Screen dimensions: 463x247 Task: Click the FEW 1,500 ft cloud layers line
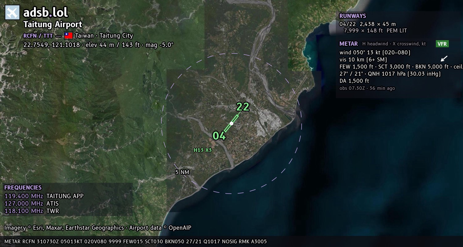coord(401,67)
